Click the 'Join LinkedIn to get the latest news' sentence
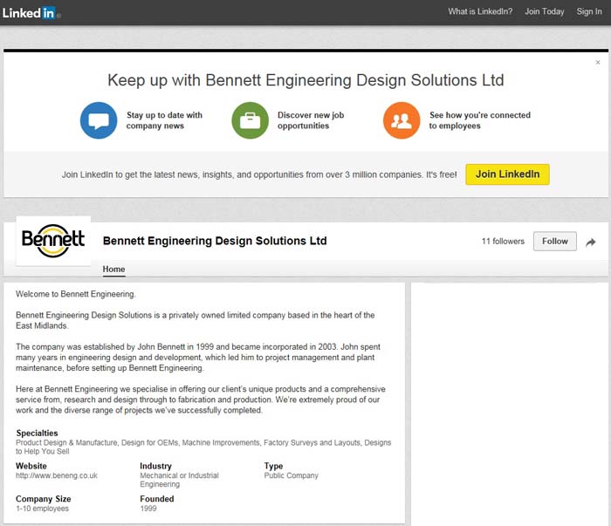The width and height of the screenshot is (611, 526). tap(259, 174)
